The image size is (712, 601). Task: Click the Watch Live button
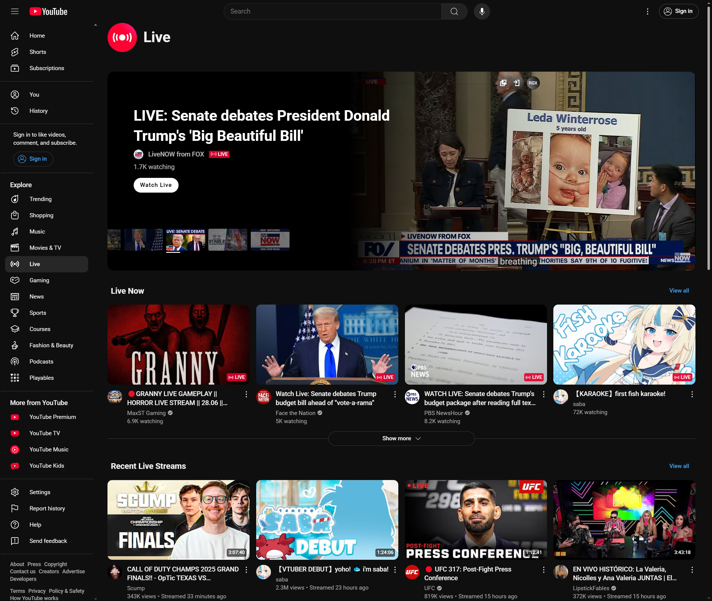(156, 185)
